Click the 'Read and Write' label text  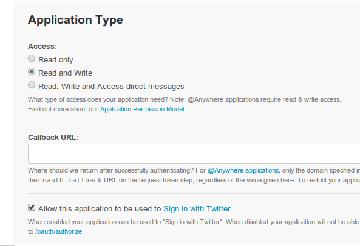click(65, 73)
